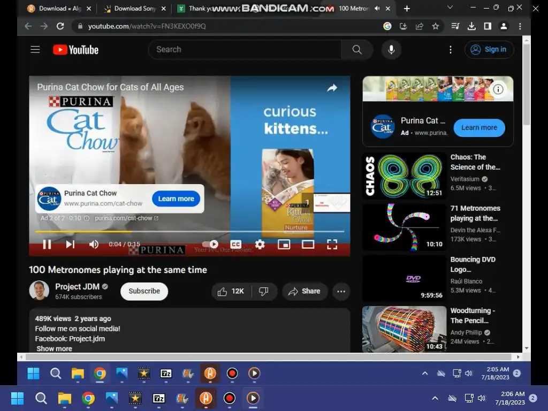The width and height of the screenshot is (548, 411).
Task: Switch to Download Sony browser tab
Action: coord(134,9)
